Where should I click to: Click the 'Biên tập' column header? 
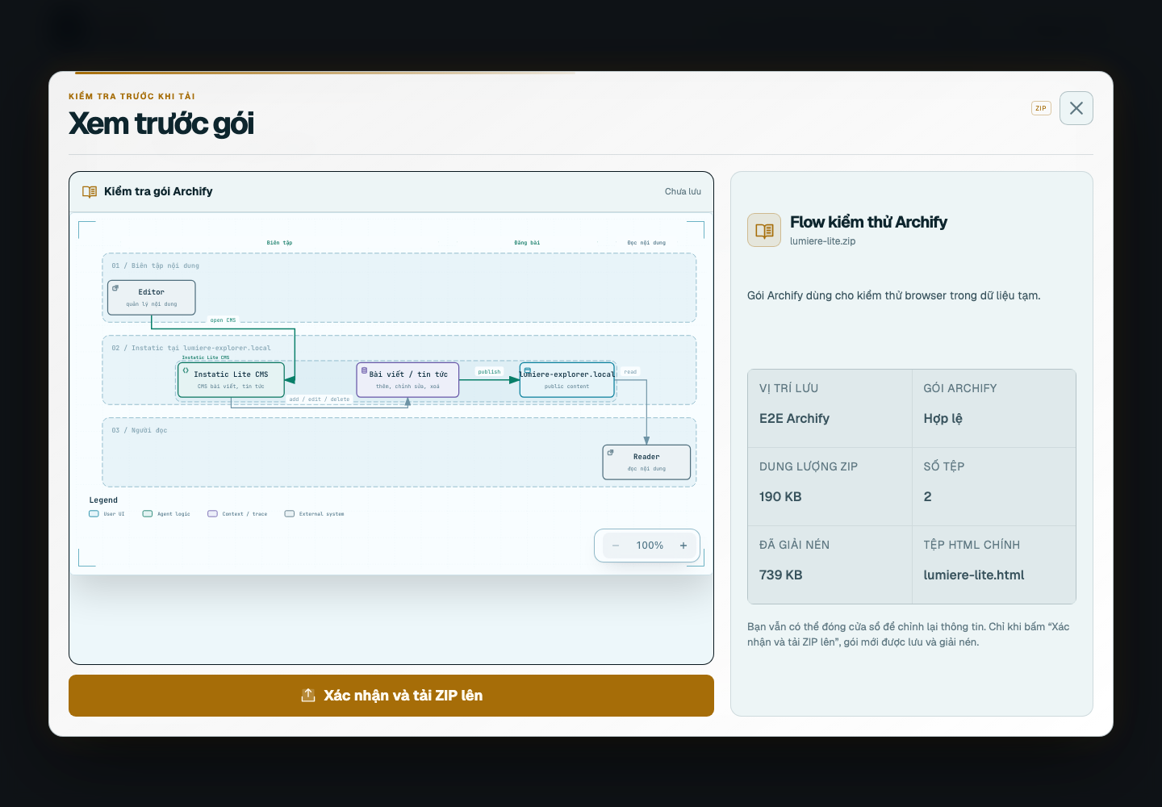click(x=279, y=243)
